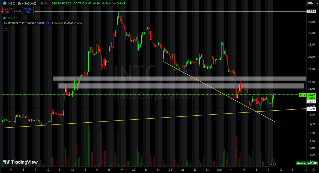Click the pink approximate-data indicator icon
Image resolution: width=319 pixels, height=173 pixels.
[x=46, y=3]
